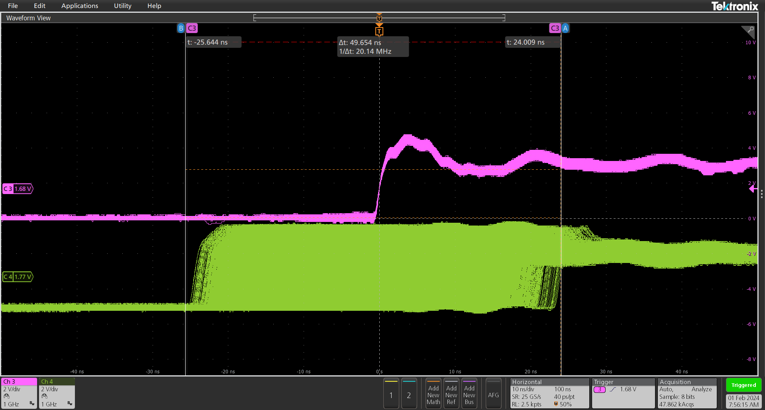Open the Utility menu

[122, 6]
